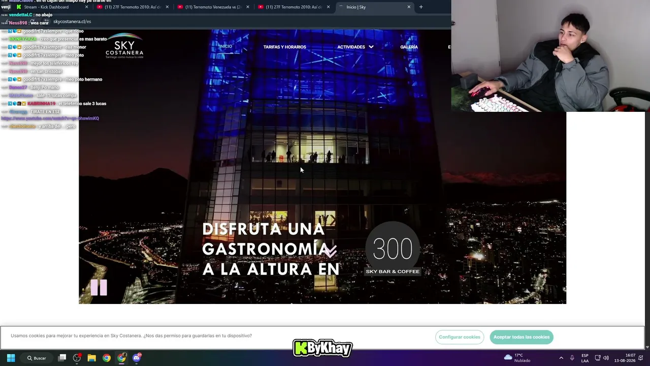The height and width of the screenshot is (366, 650).
Task: Open the red-badged app beside Task View
Action: [77, 358]
